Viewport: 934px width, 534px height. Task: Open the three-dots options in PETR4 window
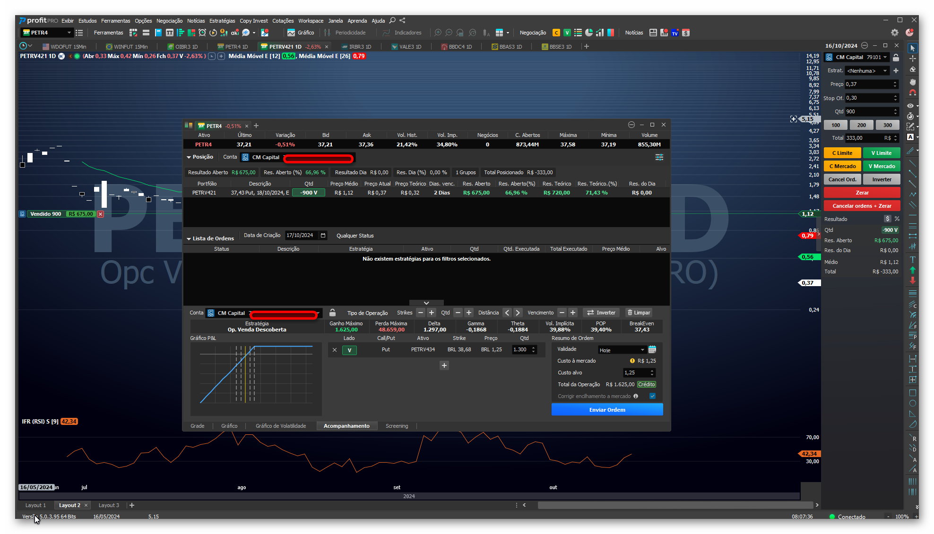[631, 125]
